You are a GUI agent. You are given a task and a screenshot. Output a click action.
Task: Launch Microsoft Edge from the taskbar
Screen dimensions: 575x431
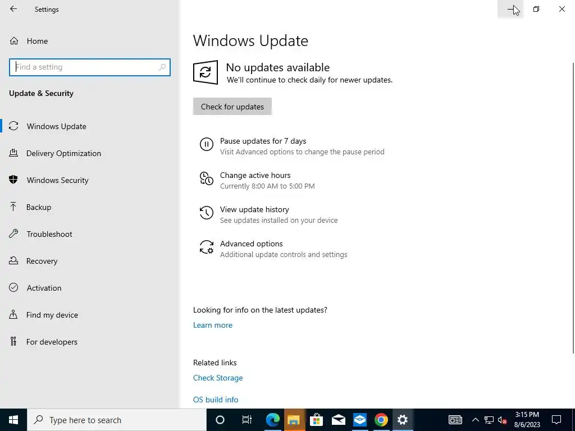272,420
